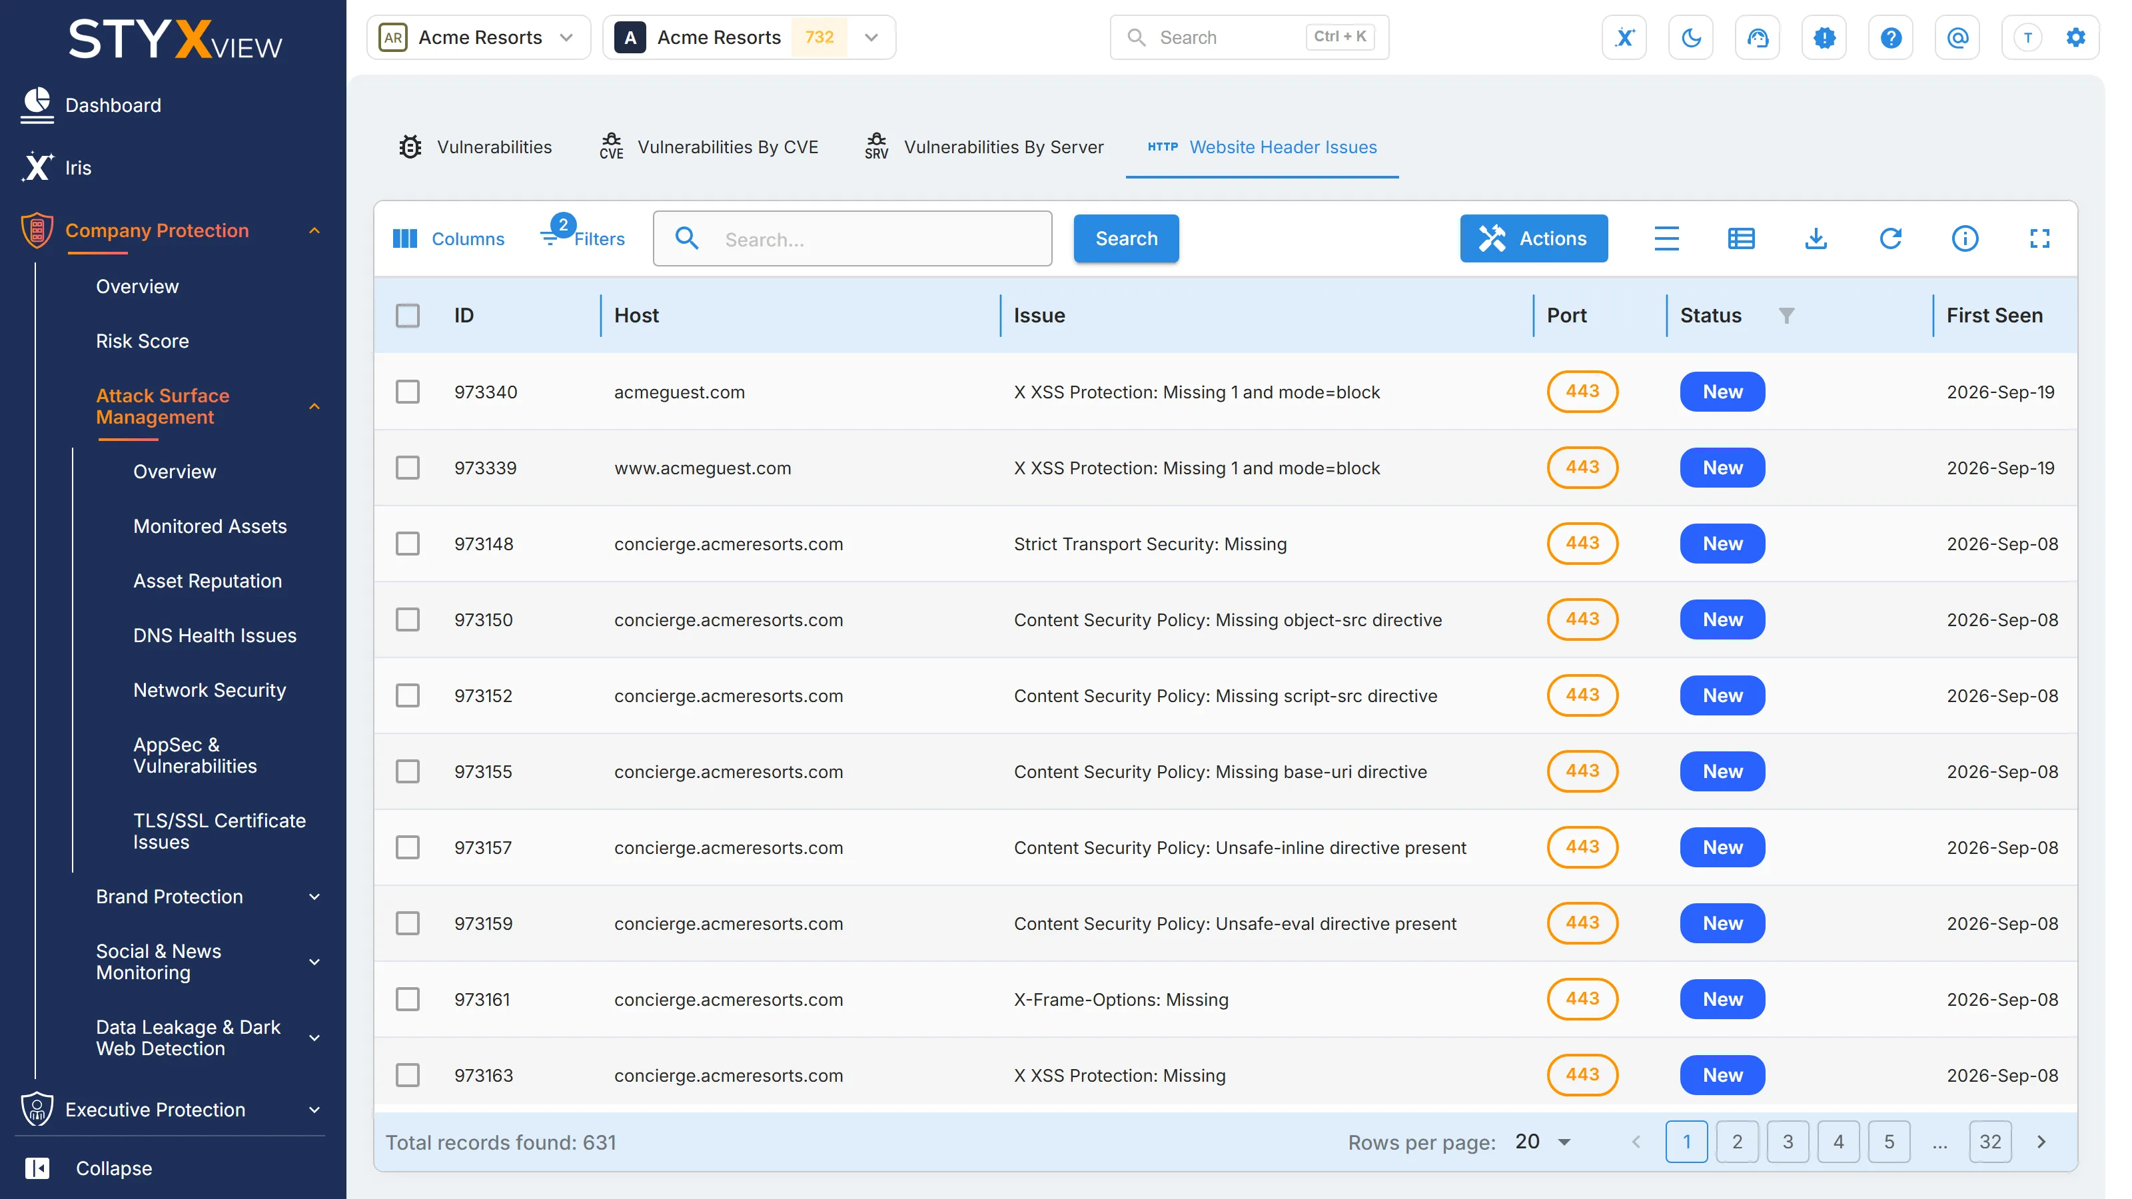Image resolution: width=2132 pixels, height=1199 pixels.
Task: Check row 973155 checkbox
Action: click(x=407, y=771)
